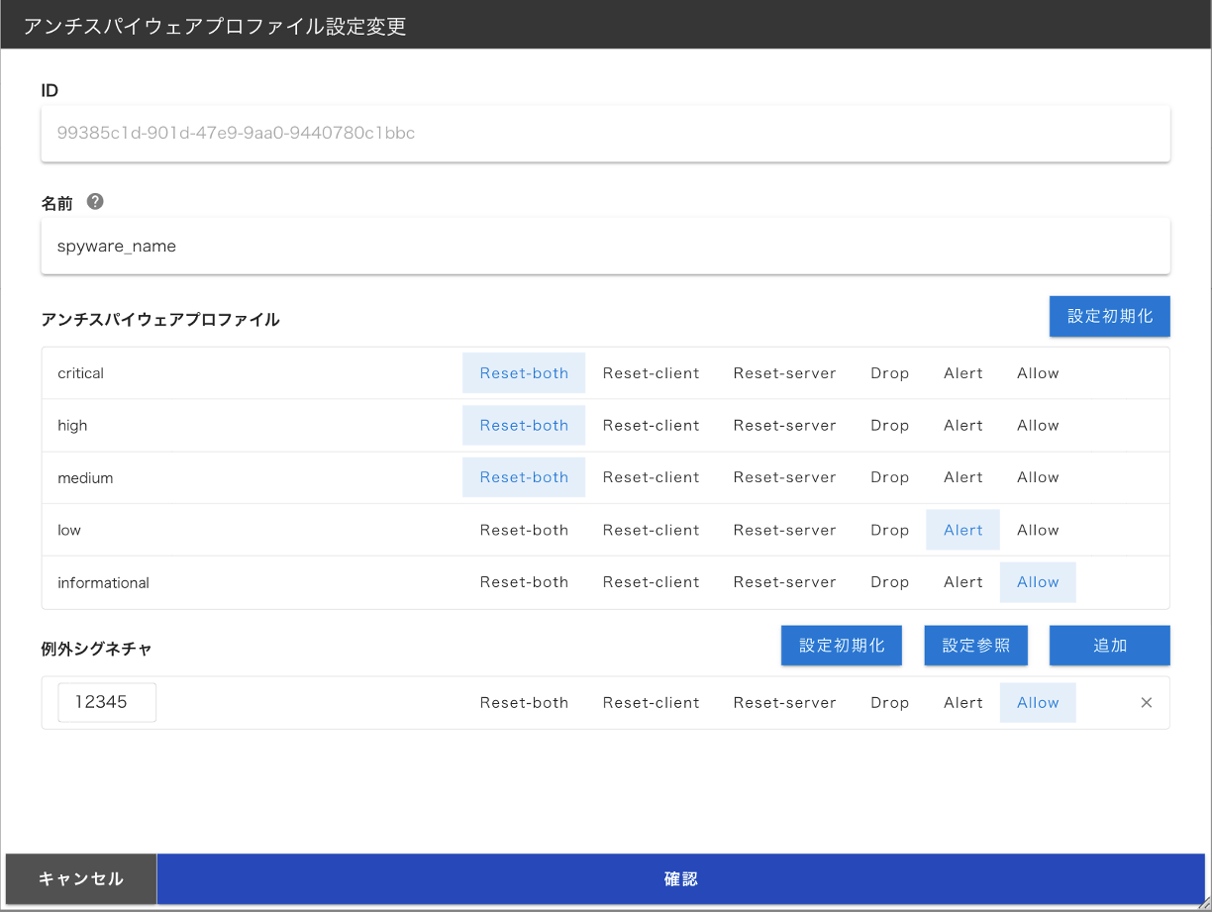1212x913 pixels.
Task: Click the ID input field
Action: click(x=605, y=133)
